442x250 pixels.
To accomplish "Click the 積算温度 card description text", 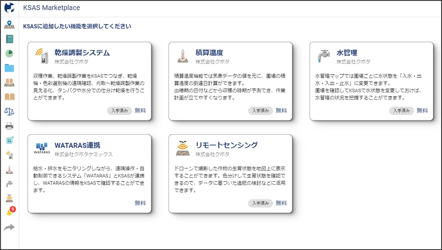I will tap(230, 87).
